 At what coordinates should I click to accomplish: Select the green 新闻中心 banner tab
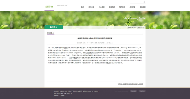(54, 27)
